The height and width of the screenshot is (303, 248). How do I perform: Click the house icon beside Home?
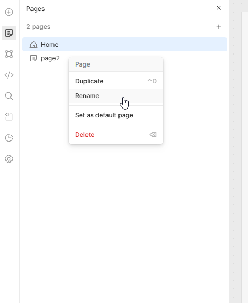click(x=34, y=44)
